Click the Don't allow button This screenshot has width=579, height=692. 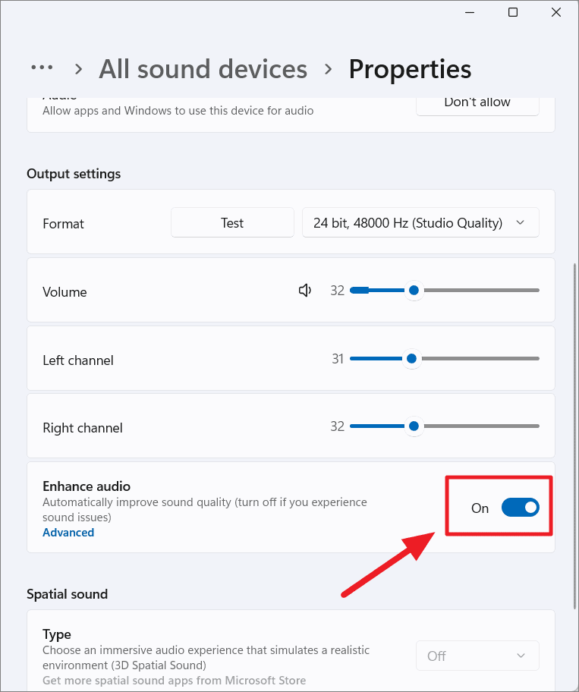click(x=477, y=102)
